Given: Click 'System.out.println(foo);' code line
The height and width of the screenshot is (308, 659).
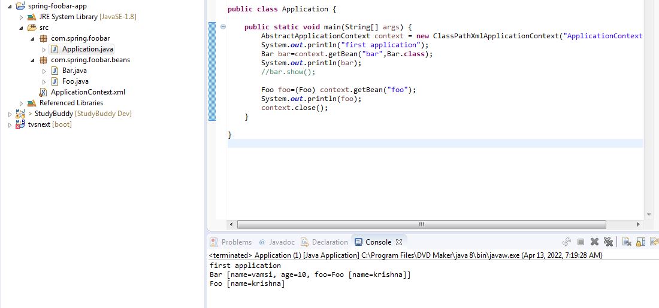Looking at the screenshot, I should (x=311, y=99).
